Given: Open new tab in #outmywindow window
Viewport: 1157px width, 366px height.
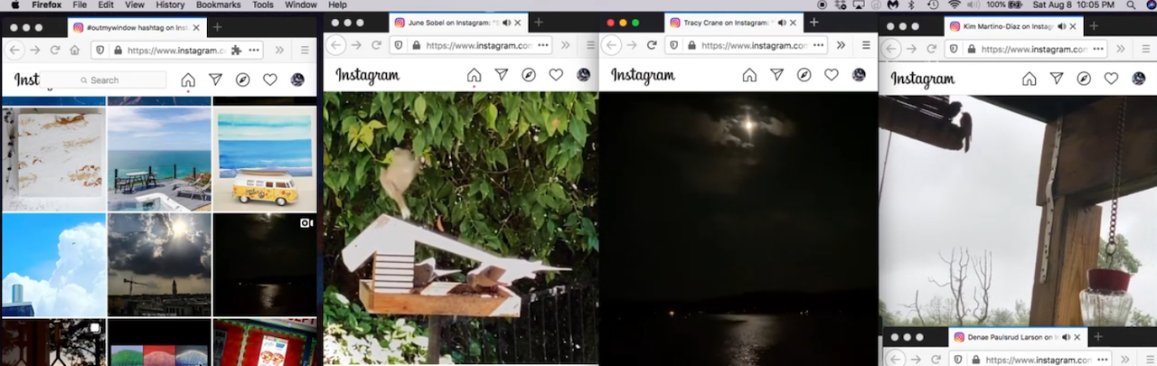Looking at the screenshot, I should click(x=217, y=28).
